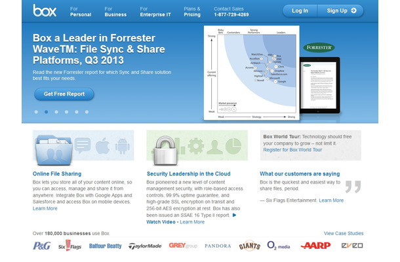The width and height of the screenshot is (400, 262).
Task: Open the For Business menu item
Action: tap(115, 12)
